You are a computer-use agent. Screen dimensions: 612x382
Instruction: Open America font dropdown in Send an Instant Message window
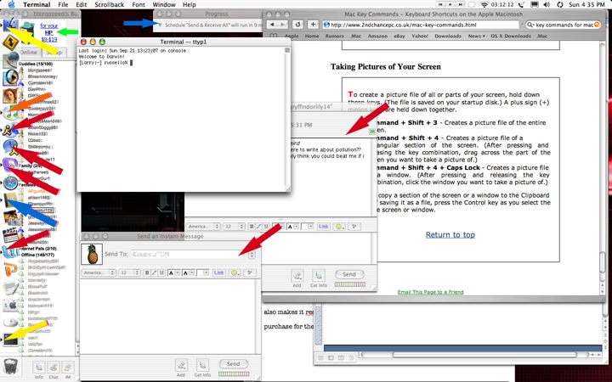tap(99, 272)
